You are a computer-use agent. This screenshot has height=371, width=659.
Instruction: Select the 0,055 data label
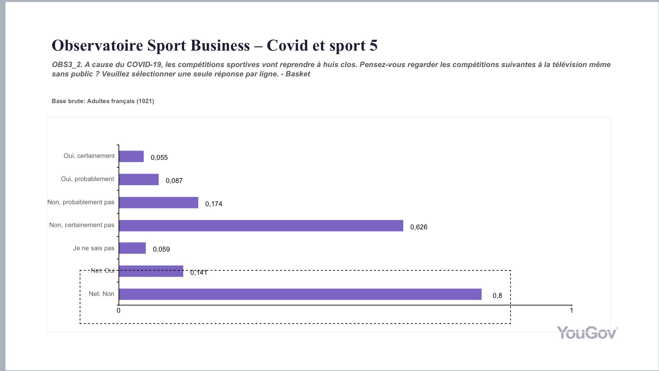coord(159,158)
